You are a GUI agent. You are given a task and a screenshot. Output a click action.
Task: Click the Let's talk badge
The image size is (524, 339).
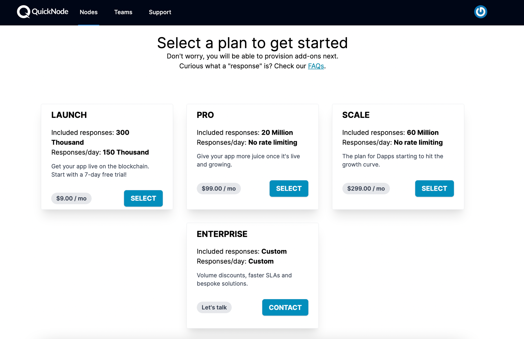point(214,307)
